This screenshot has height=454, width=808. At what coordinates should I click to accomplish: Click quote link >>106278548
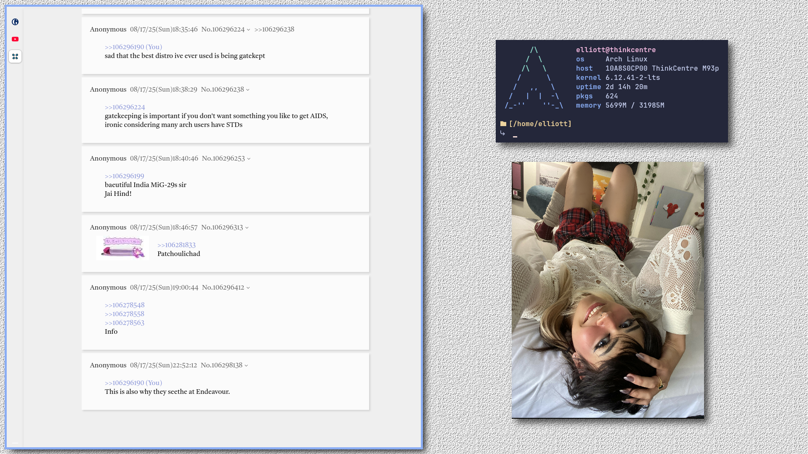pos(125,305)
